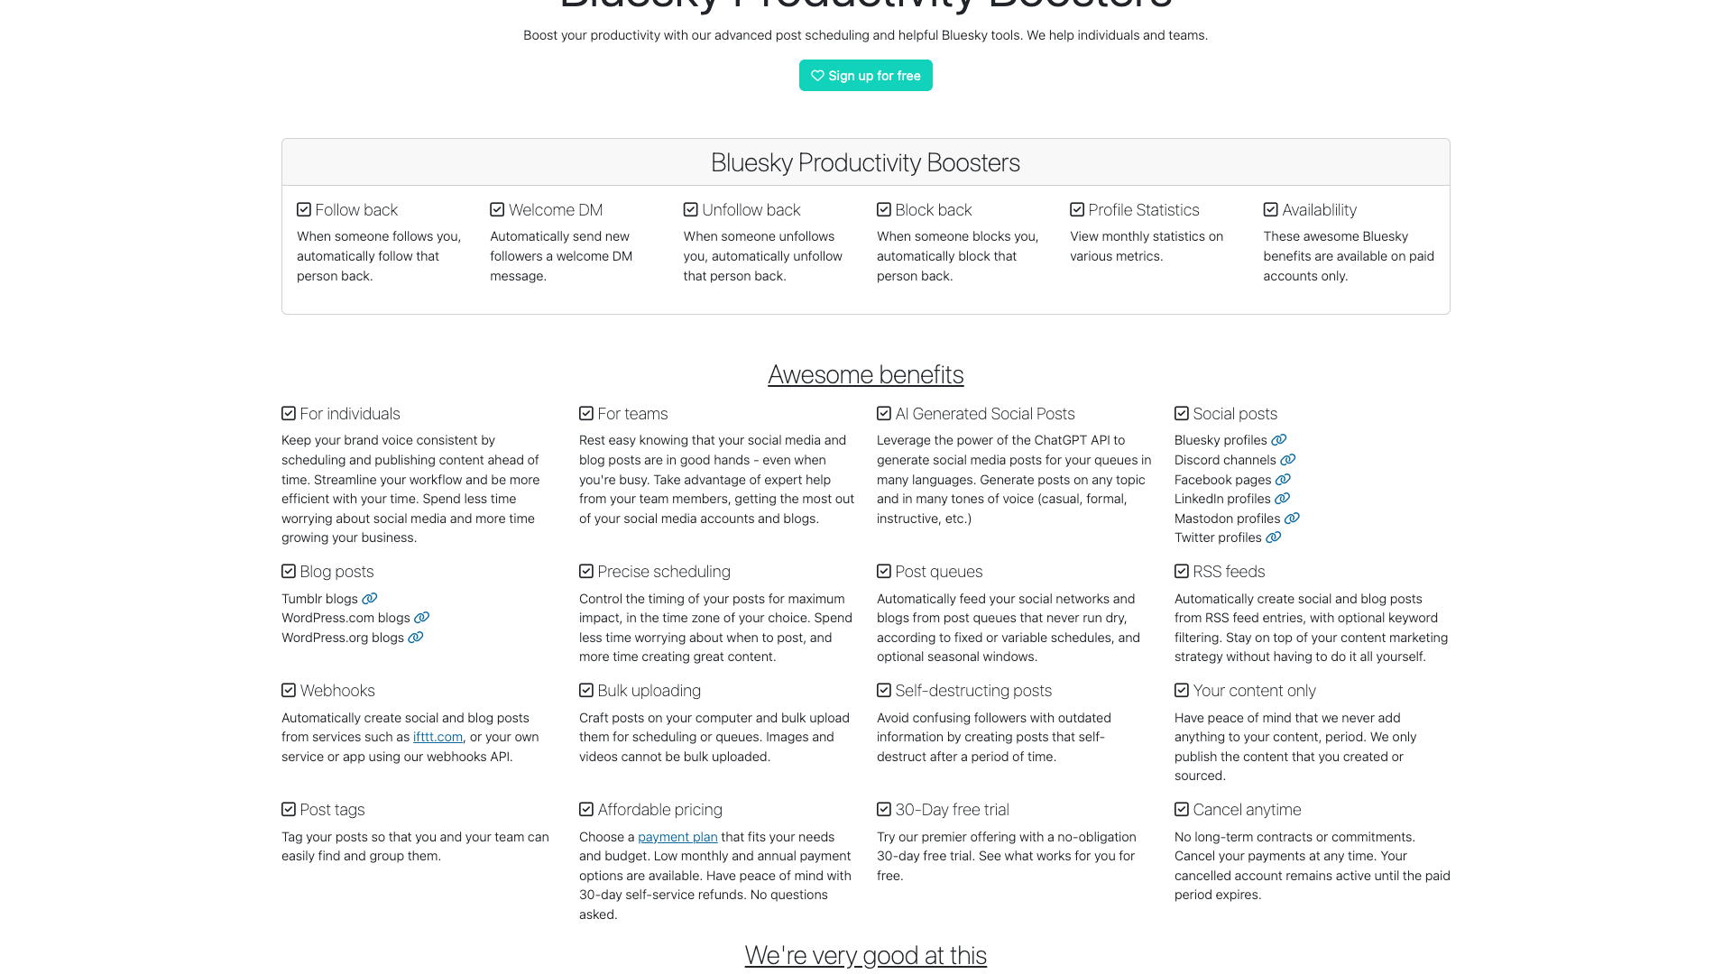The height and width of the screenshot is (974, 1732).
Task: Click the heart icon inside the signup button
Action: pyautogui.click(x=816, y=76)
